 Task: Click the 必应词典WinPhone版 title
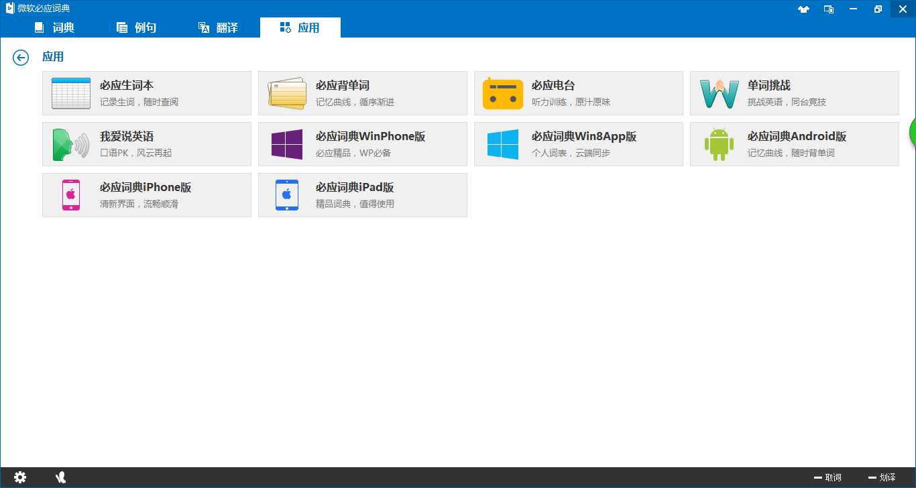pos(371,137)
